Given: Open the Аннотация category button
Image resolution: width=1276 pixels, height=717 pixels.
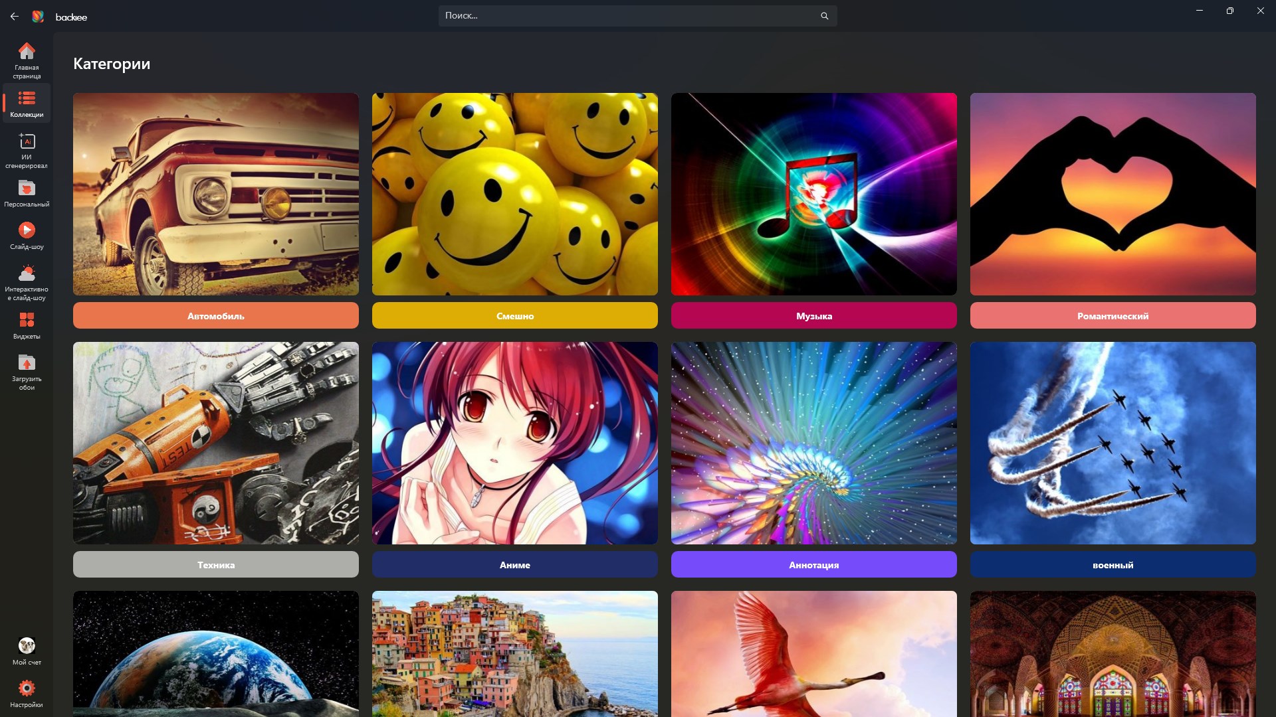Looking at the screenshot, I should pos(814,564).
